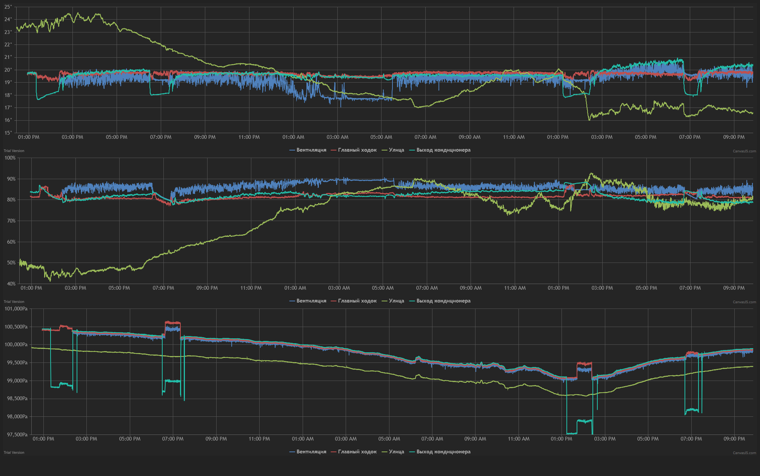Click Trial Version label under humidity chart
The image size is (760, 476).
pyautogui.click(x=14, y=302)
